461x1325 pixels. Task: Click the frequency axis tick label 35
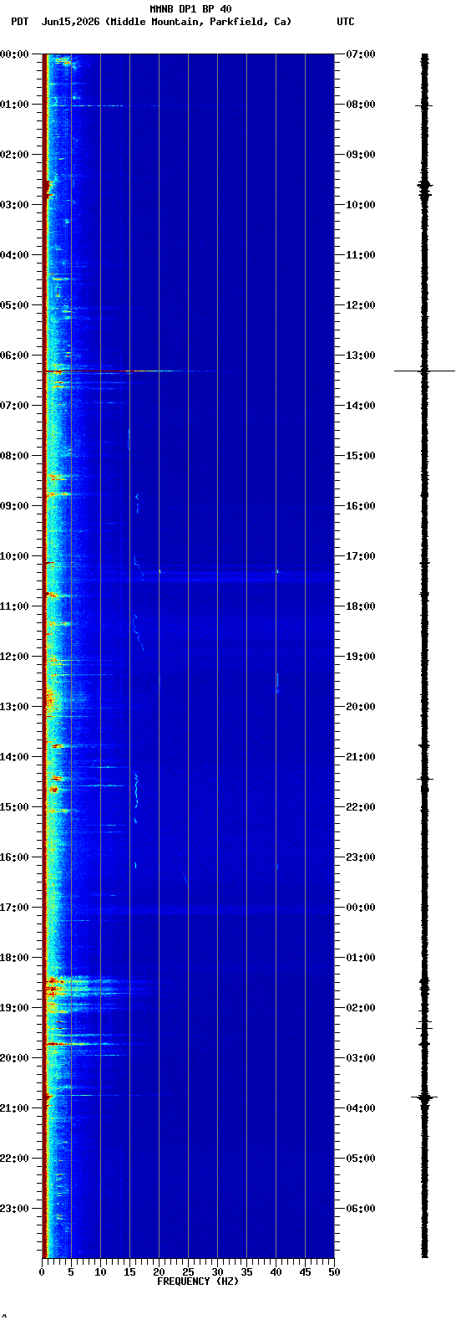pyautogui.click(x=246, y=1272)
